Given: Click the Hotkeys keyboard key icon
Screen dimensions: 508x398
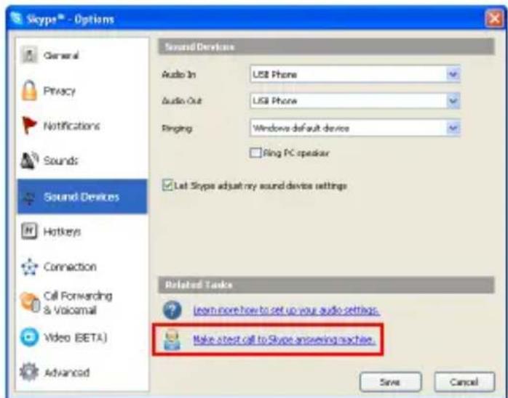Looking at the screenshot, I should (30, 232).
